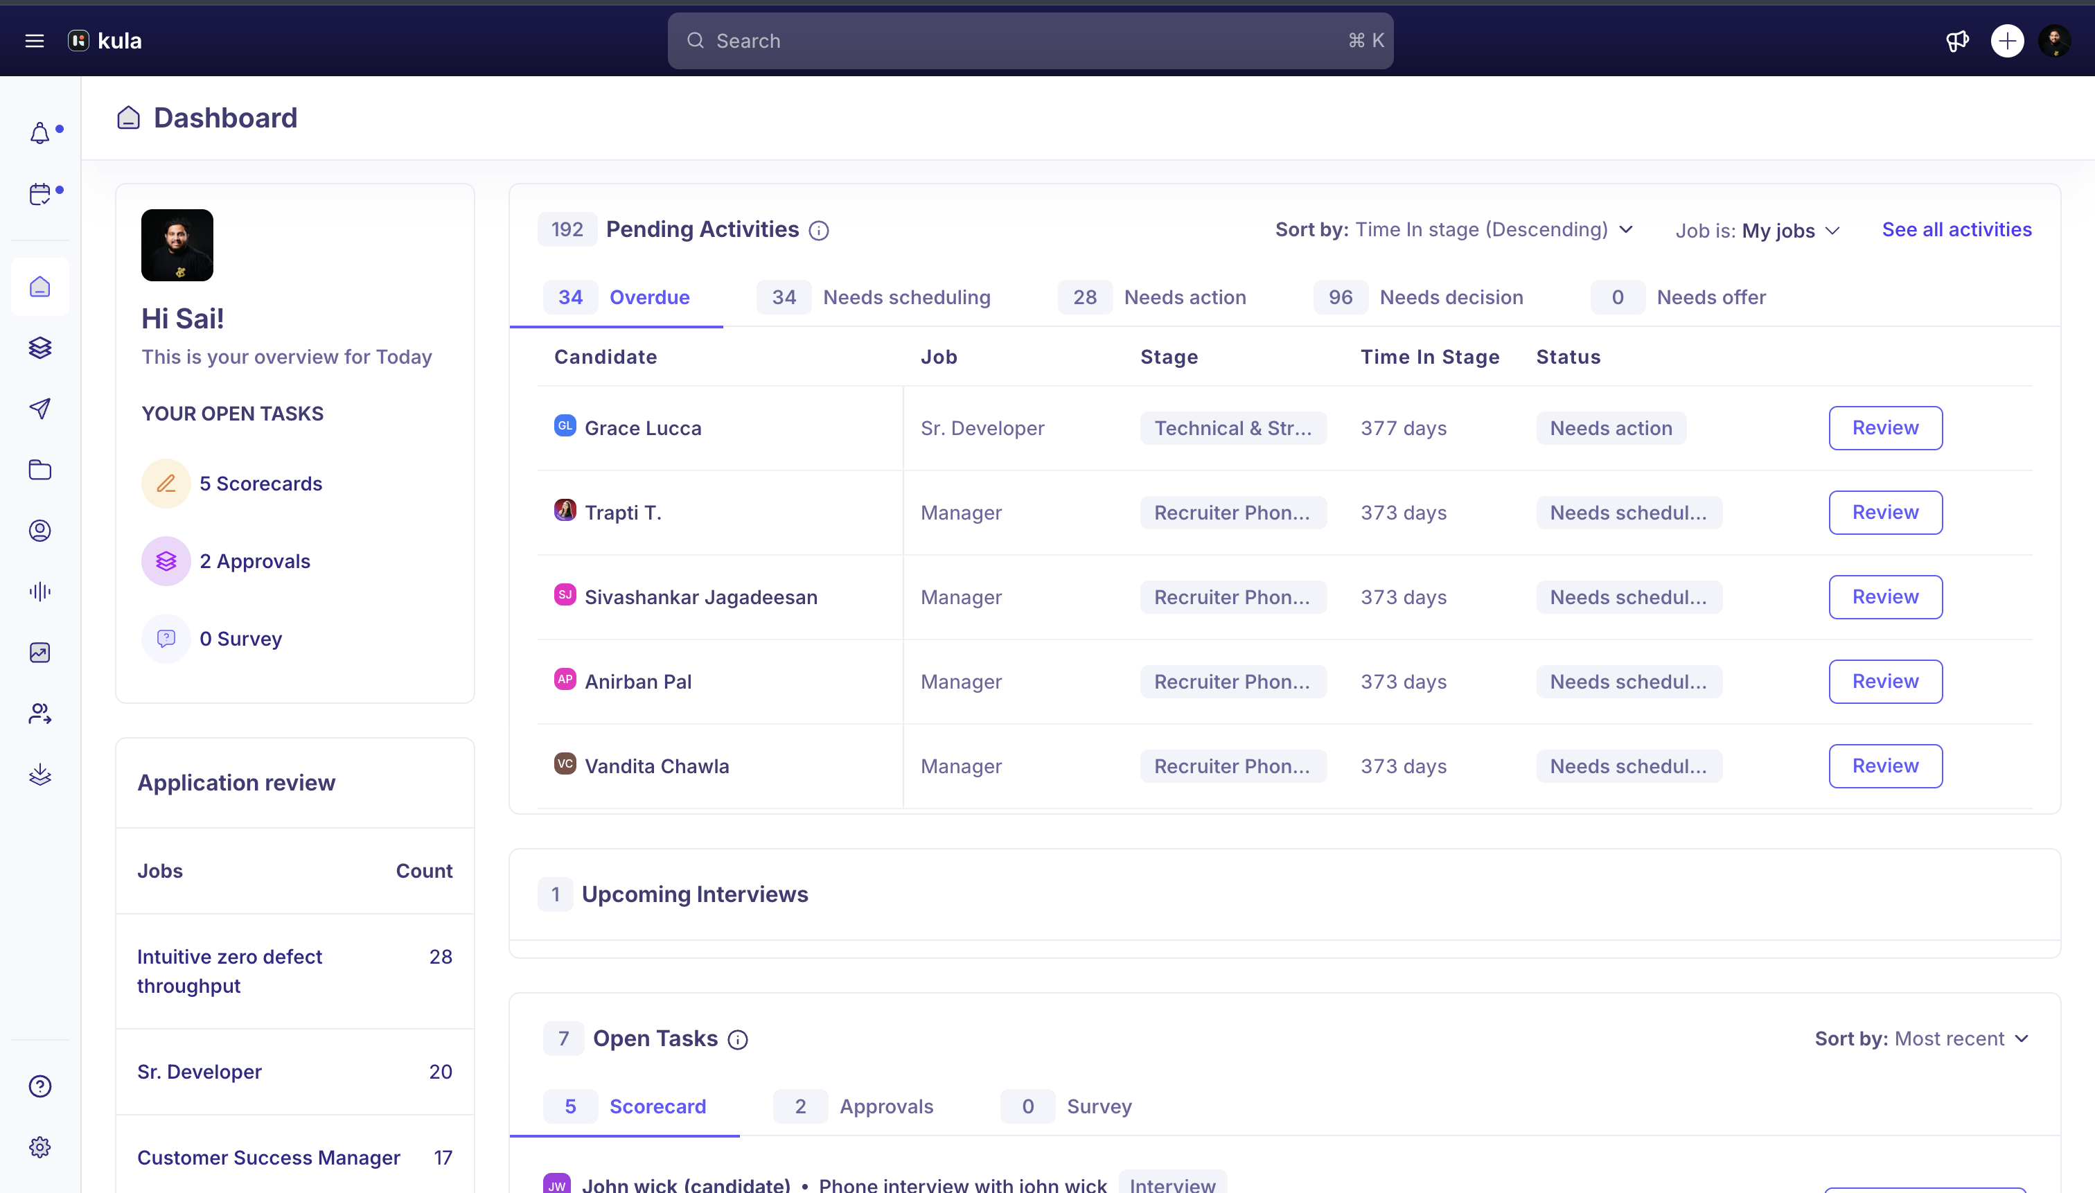Toggle the hamburger menu
The image size is (2095, 1193).
[x=35, y=40]
